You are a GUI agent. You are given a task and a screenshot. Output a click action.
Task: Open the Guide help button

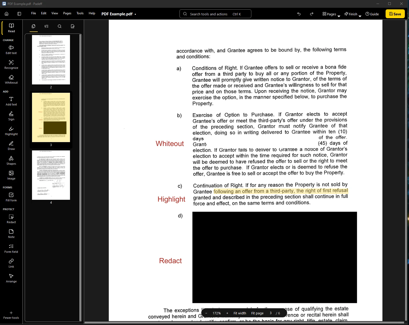(372, 14)
